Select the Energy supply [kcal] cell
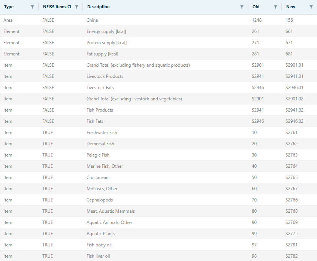Image resolution: width=317 pixels, height=261 pixels. 106,31
